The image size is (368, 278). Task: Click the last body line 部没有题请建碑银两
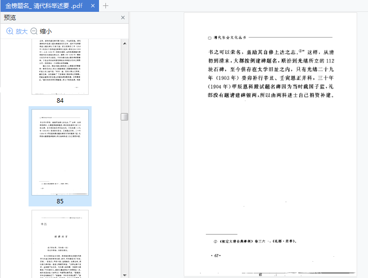click(271, 95)
